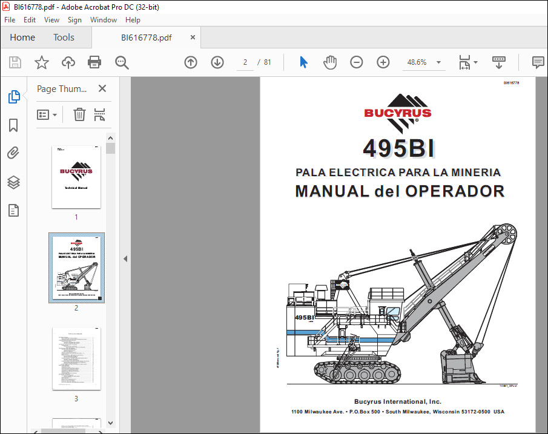Switch to the Tools tab
This screenshot has height=434, width=548.
pyautogui.click(x=64, y=38)
